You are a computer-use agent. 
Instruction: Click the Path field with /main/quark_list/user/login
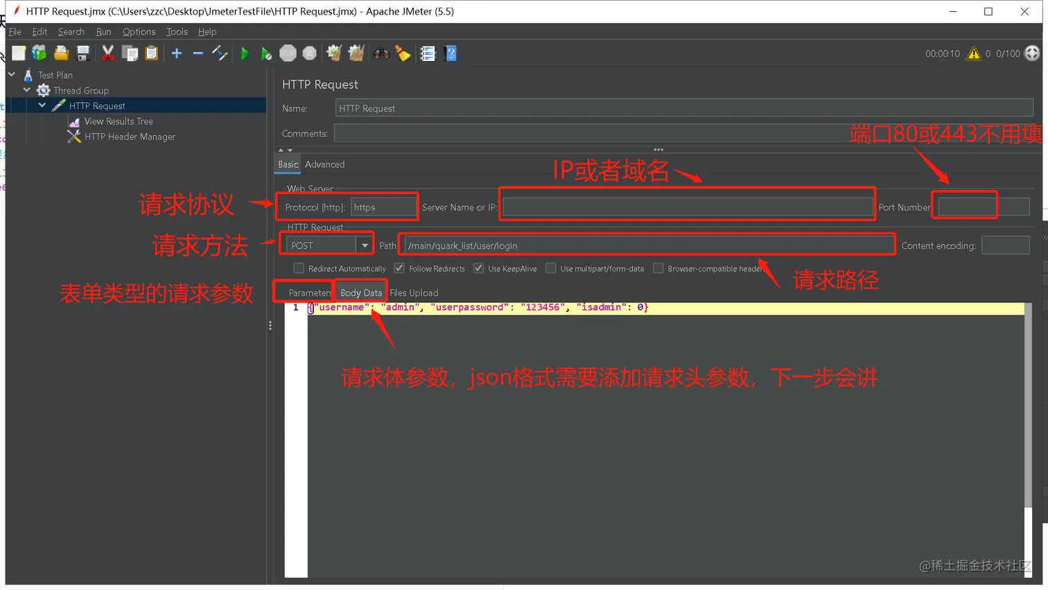pyautogui.click(x=649, y=245)
